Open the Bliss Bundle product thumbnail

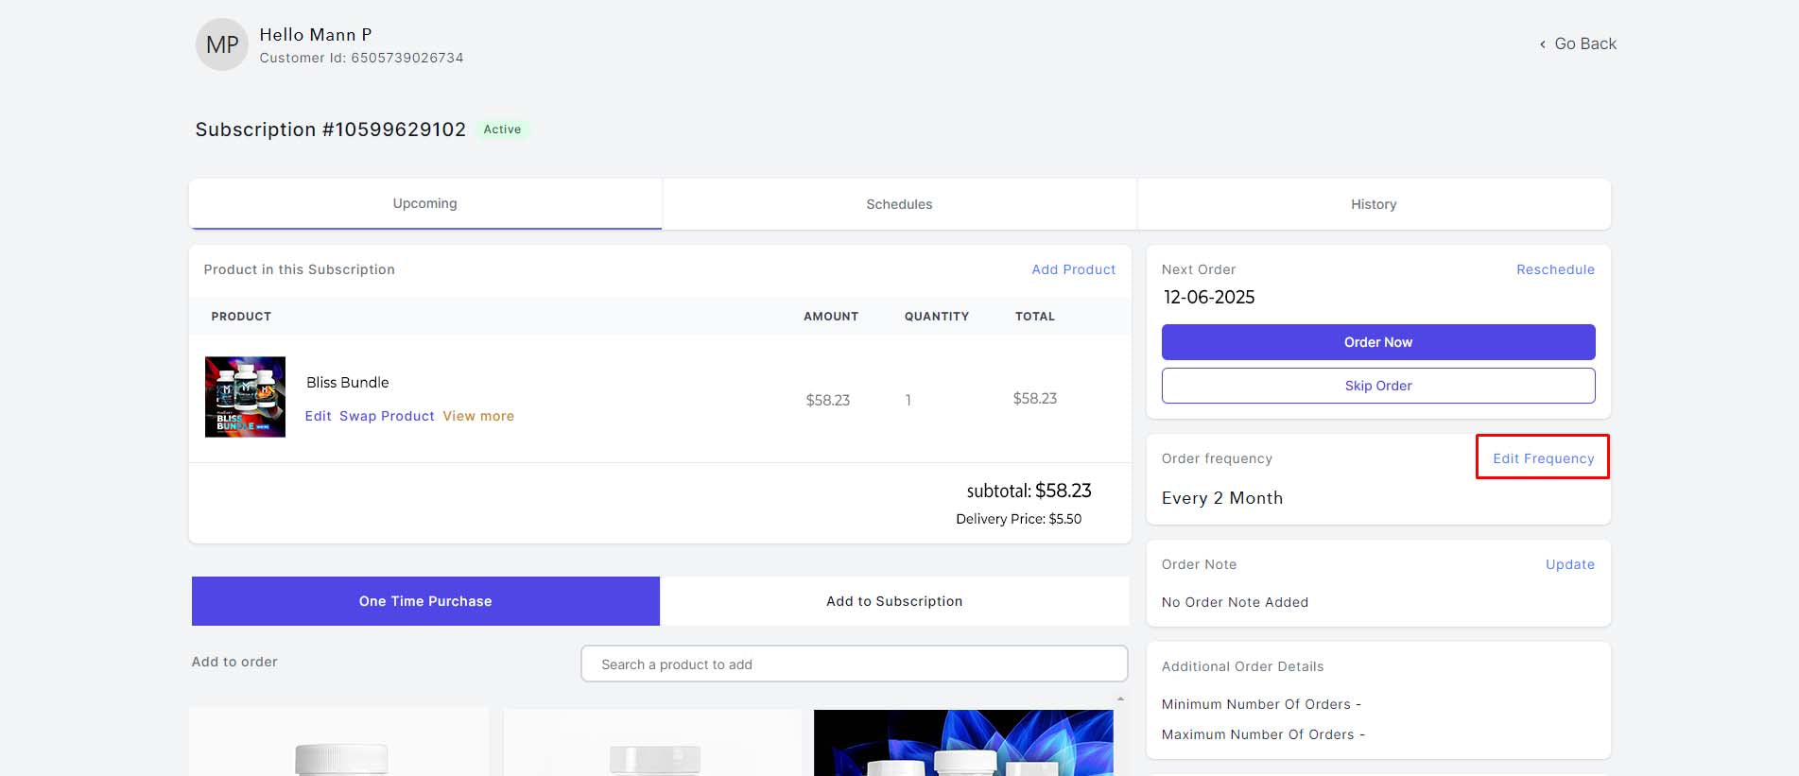click(245, 397)
